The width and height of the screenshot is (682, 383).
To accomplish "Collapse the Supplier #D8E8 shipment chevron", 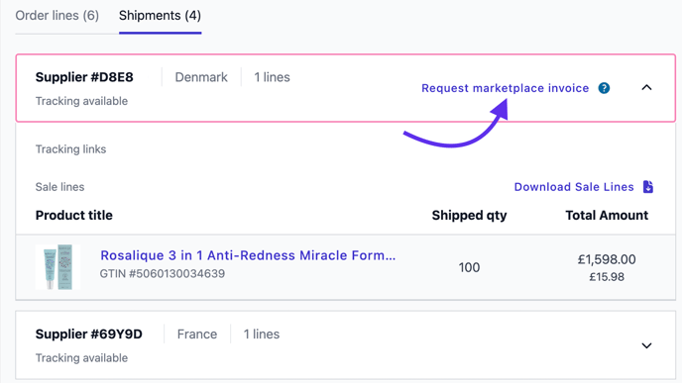I will click(x=646, y=88).
